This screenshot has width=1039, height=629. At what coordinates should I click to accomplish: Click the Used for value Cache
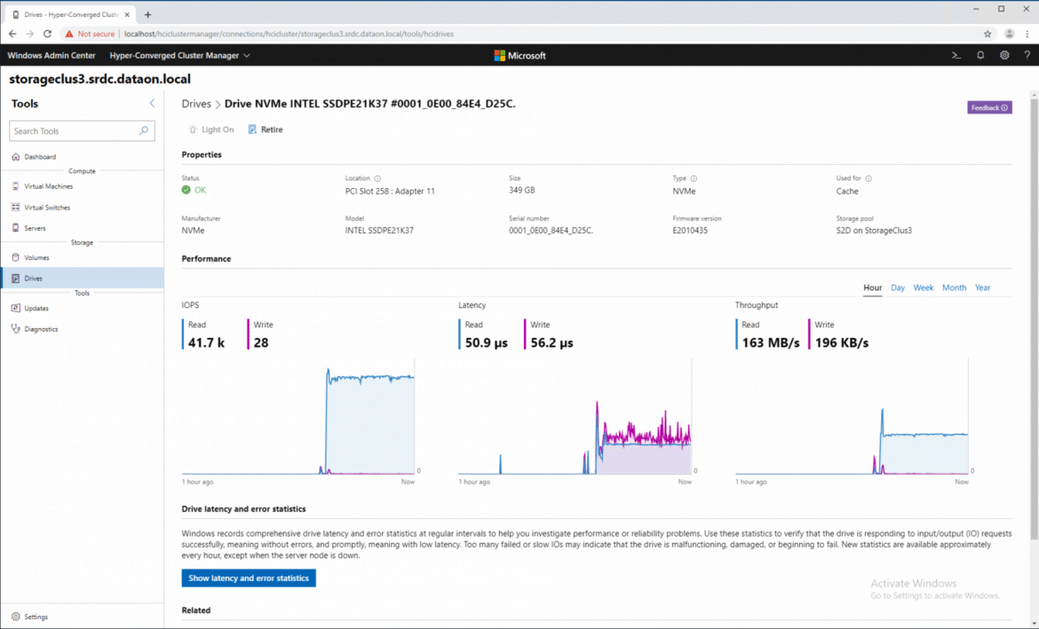(847, 192)
